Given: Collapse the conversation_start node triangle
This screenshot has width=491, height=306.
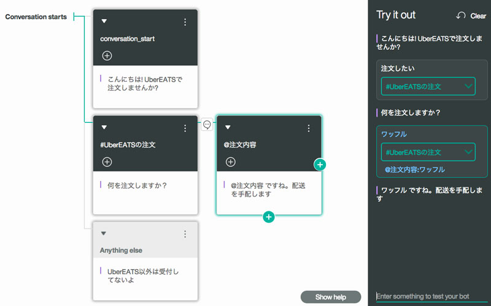Looking at the screenshot, I should (x=104, y=21).
